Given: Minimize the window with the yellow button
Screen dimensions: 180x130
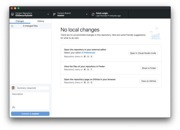Looking at the screenshot, I should (x=15, y=8).
